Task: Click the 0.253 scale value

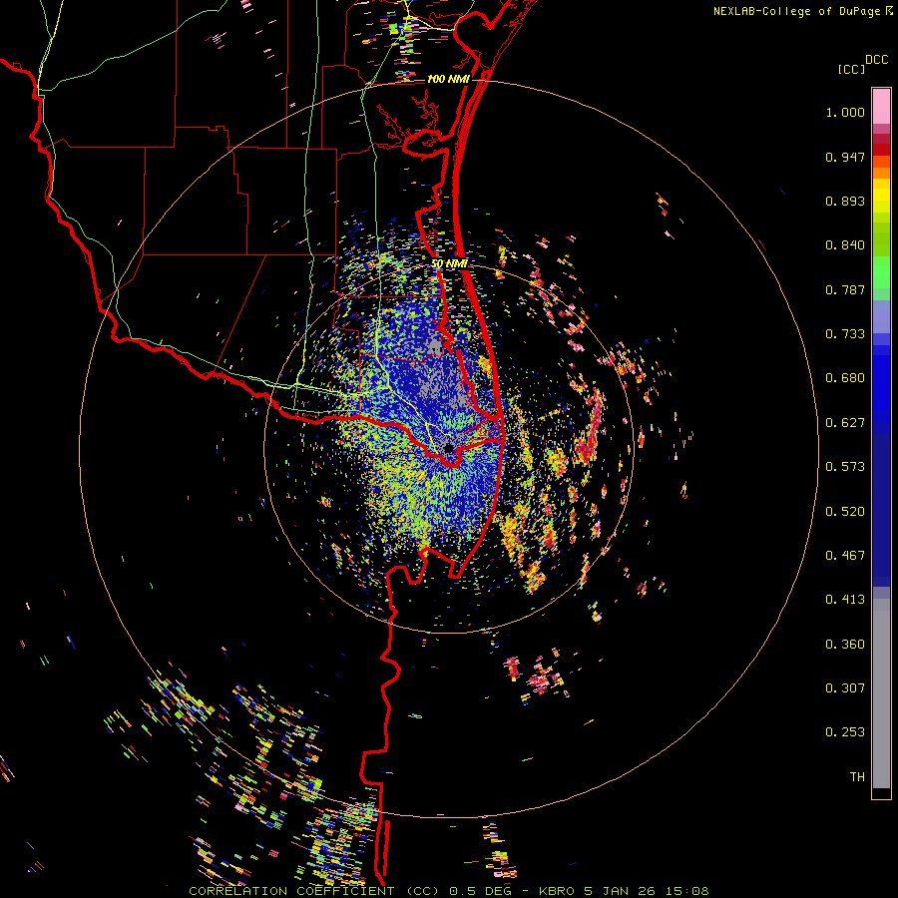Action: tap(845, 732)
